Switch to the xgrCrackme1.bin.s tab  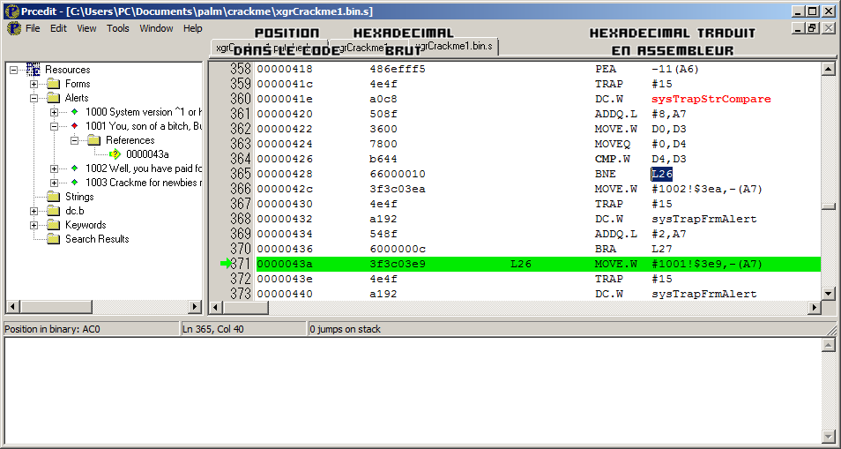(x=455, y=47)
